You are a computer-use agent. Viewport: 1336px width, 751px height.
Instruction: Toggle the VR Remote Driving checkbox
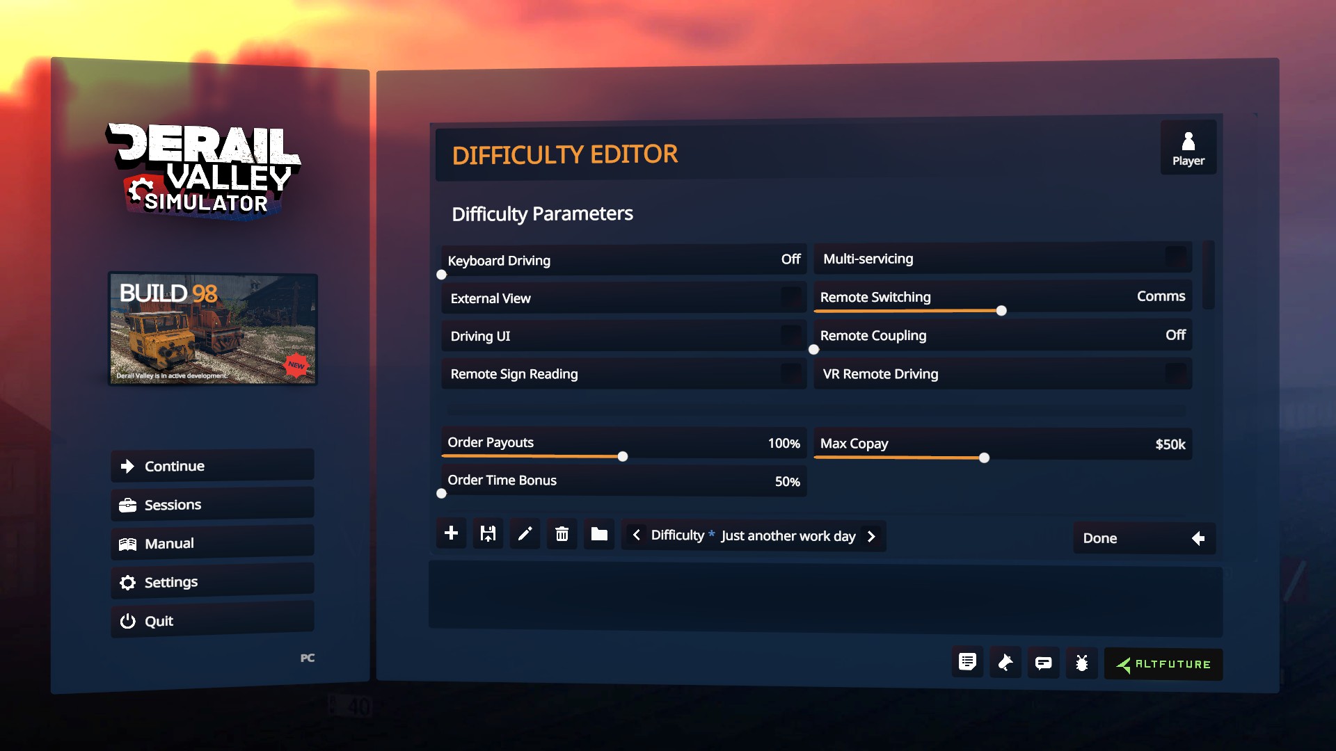(1176, 373)
